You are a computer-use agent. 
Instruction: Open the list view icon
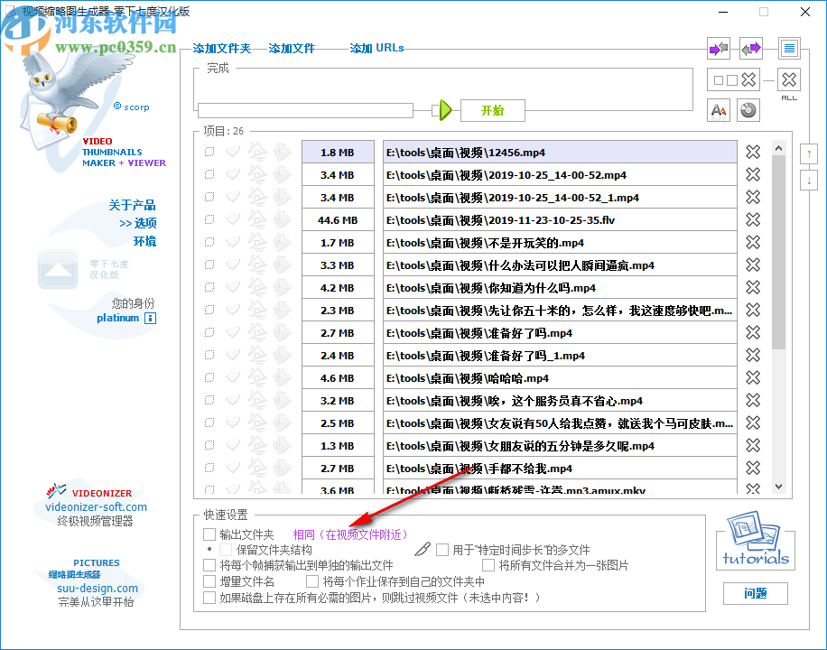[788, 48]
